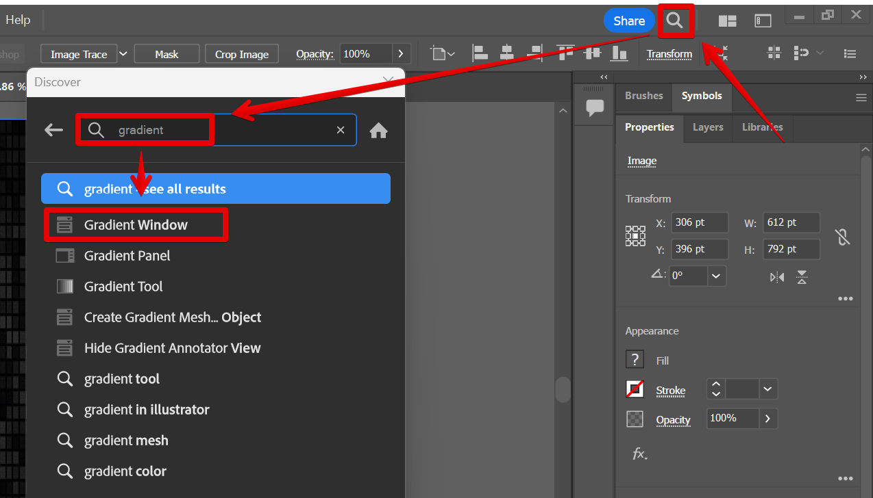Switch to the Layers tab
The height and width of the screenshot is (498, 873).
coord(707,127)
